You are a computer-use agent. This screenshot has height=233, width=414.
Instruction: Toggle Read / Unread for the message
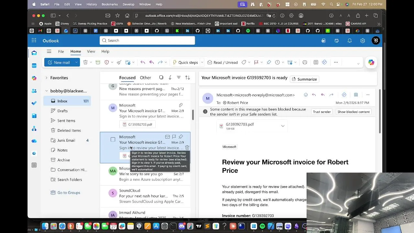[223, 62]
